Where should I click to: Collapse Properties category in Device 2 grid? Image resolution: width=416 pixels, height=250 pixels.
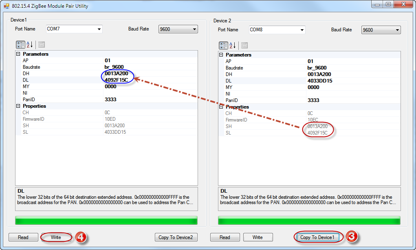point(221,107)
